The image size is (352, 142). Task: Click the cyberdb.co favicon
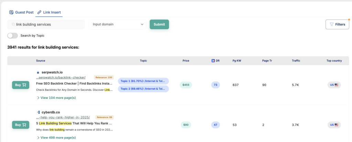(x=38, y=112)
